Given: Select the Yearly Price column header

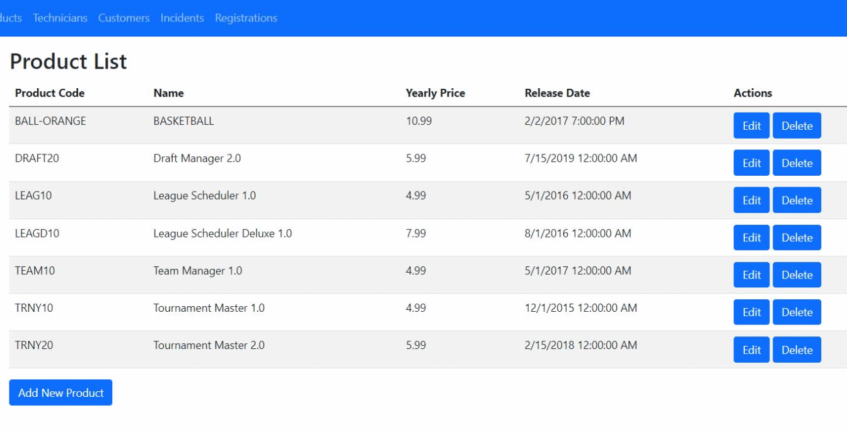Looking at the screenshot, I should point(435,93).
